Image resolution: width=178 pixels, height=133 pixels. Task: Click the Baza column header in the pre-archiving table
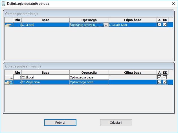pos(45,20)
